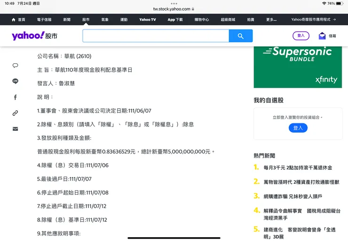Click the blue magnifier search button
The height and width of the screenshot is (241, 348).
coord(241,36)
